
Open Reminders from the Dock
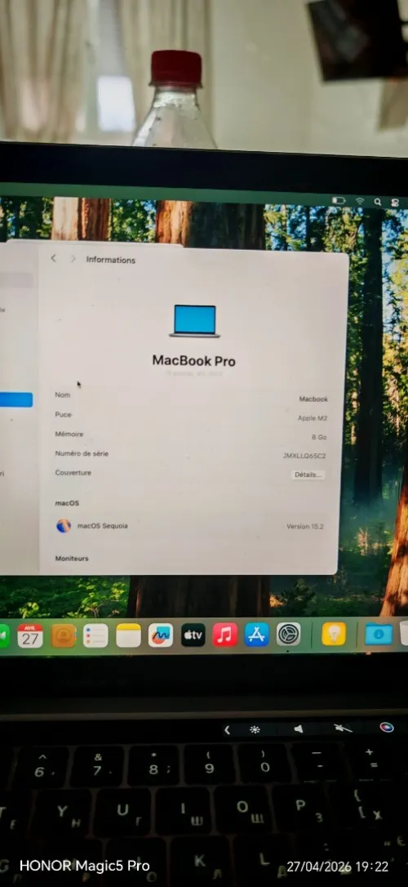click(x=95, y=635)
